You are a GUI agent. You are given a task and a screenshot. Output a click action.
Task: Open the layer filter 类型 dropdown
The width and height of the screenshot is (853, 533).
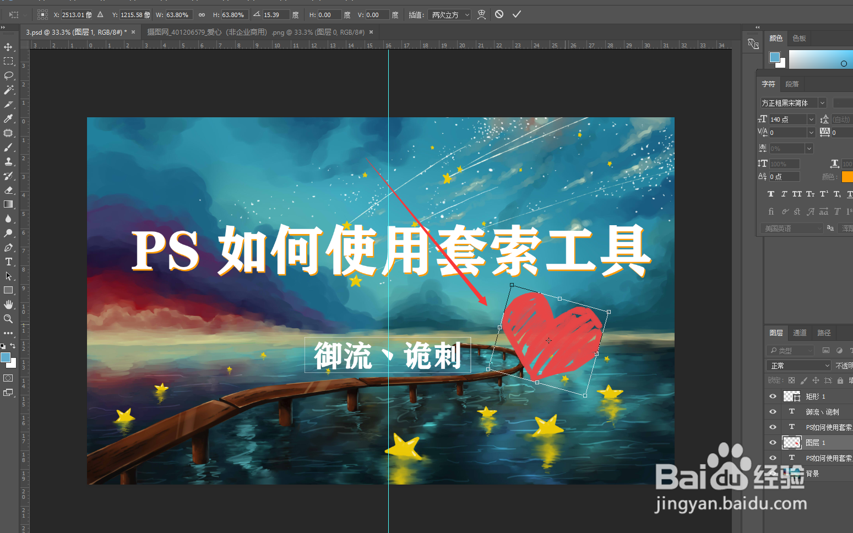pos(790,350)
